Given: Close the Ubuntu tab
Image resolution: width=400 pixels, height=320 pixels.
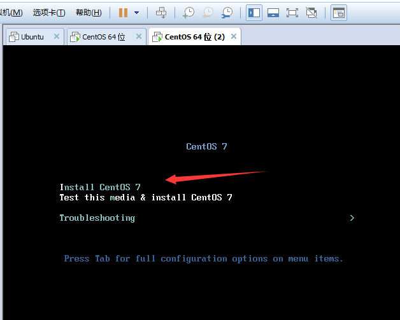Looking at the screenshot, I should (x=57, y=36).
